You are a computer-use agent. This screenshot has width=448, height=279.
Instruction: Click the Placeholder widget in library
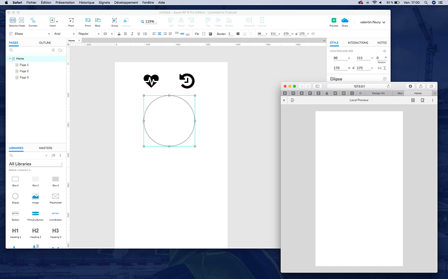coord(56,196)
